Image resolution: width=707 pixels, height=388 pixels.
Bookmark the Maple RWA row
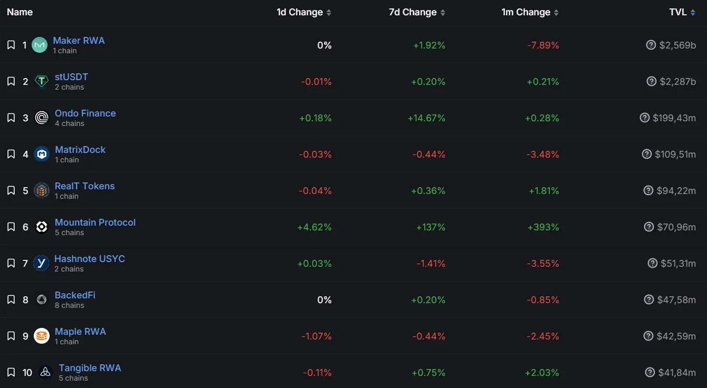(11, 336)
